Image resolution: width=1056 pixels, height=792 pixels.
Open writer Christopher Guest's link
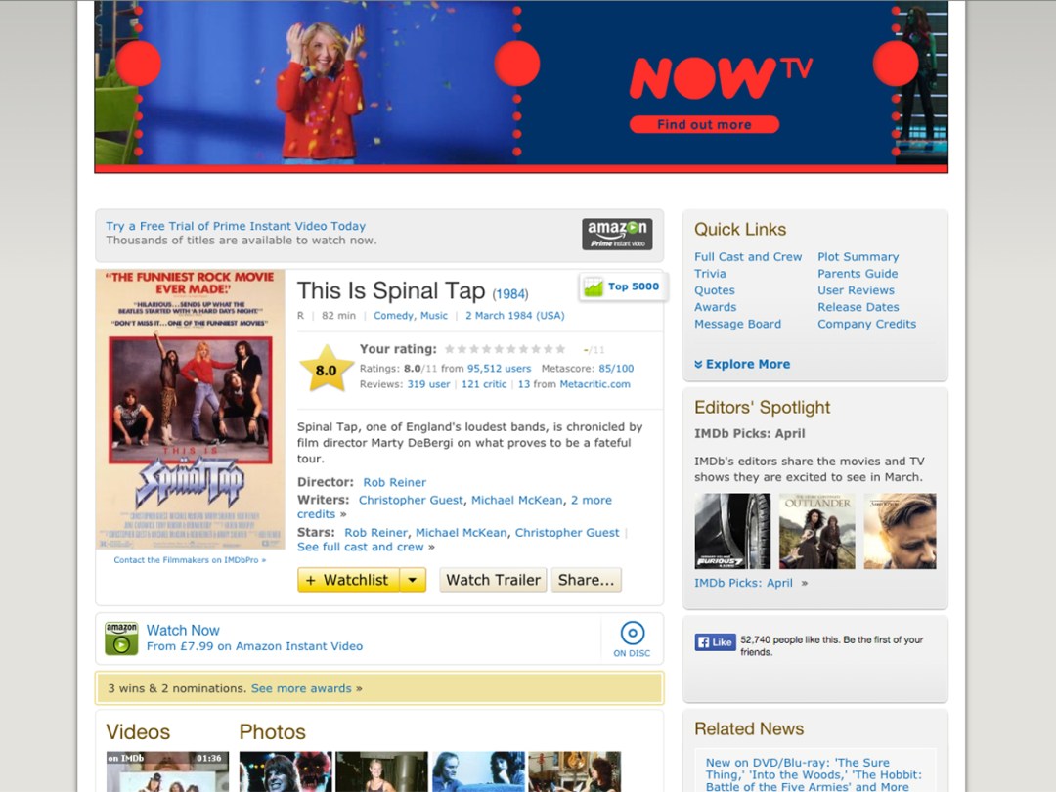pyautogui.click(x=411, y=500)
